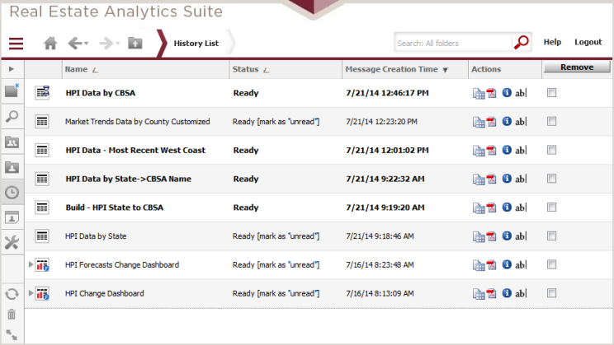
Task: Export Build - HPI State to CBSA to PDF
Action: (491, 207)
